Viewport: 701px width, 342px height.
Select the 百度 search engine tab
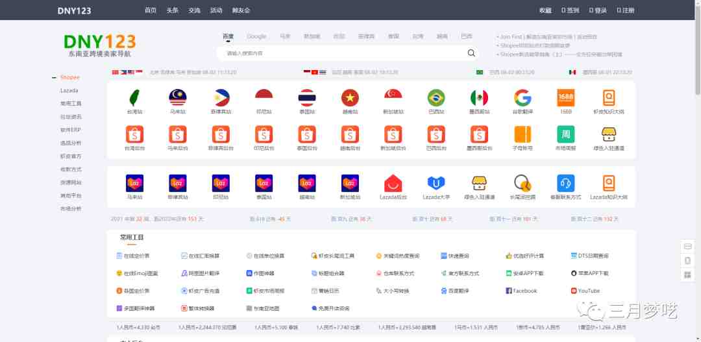tap(228, 36)
